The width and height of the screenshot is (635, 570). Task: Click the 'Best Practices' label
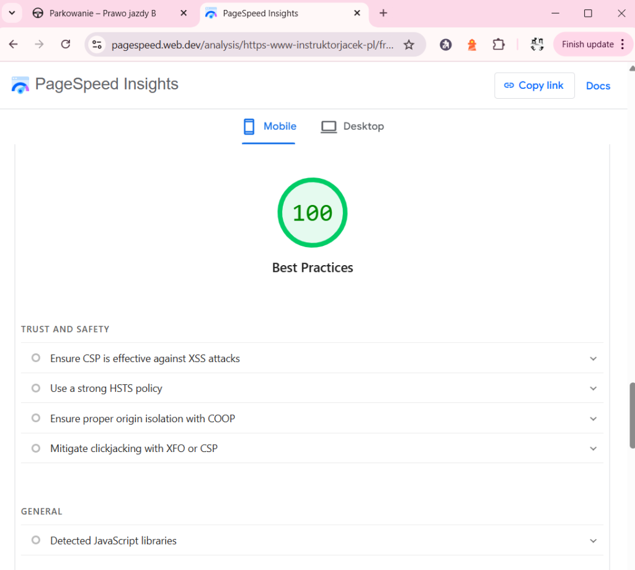[x=313, y=268]
